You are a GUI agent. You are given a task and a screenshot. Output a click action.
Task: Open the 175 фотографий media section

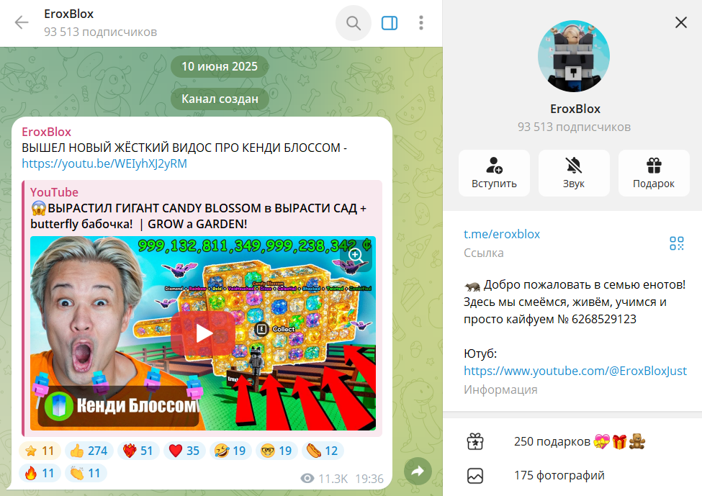click(x=572, y=475)
